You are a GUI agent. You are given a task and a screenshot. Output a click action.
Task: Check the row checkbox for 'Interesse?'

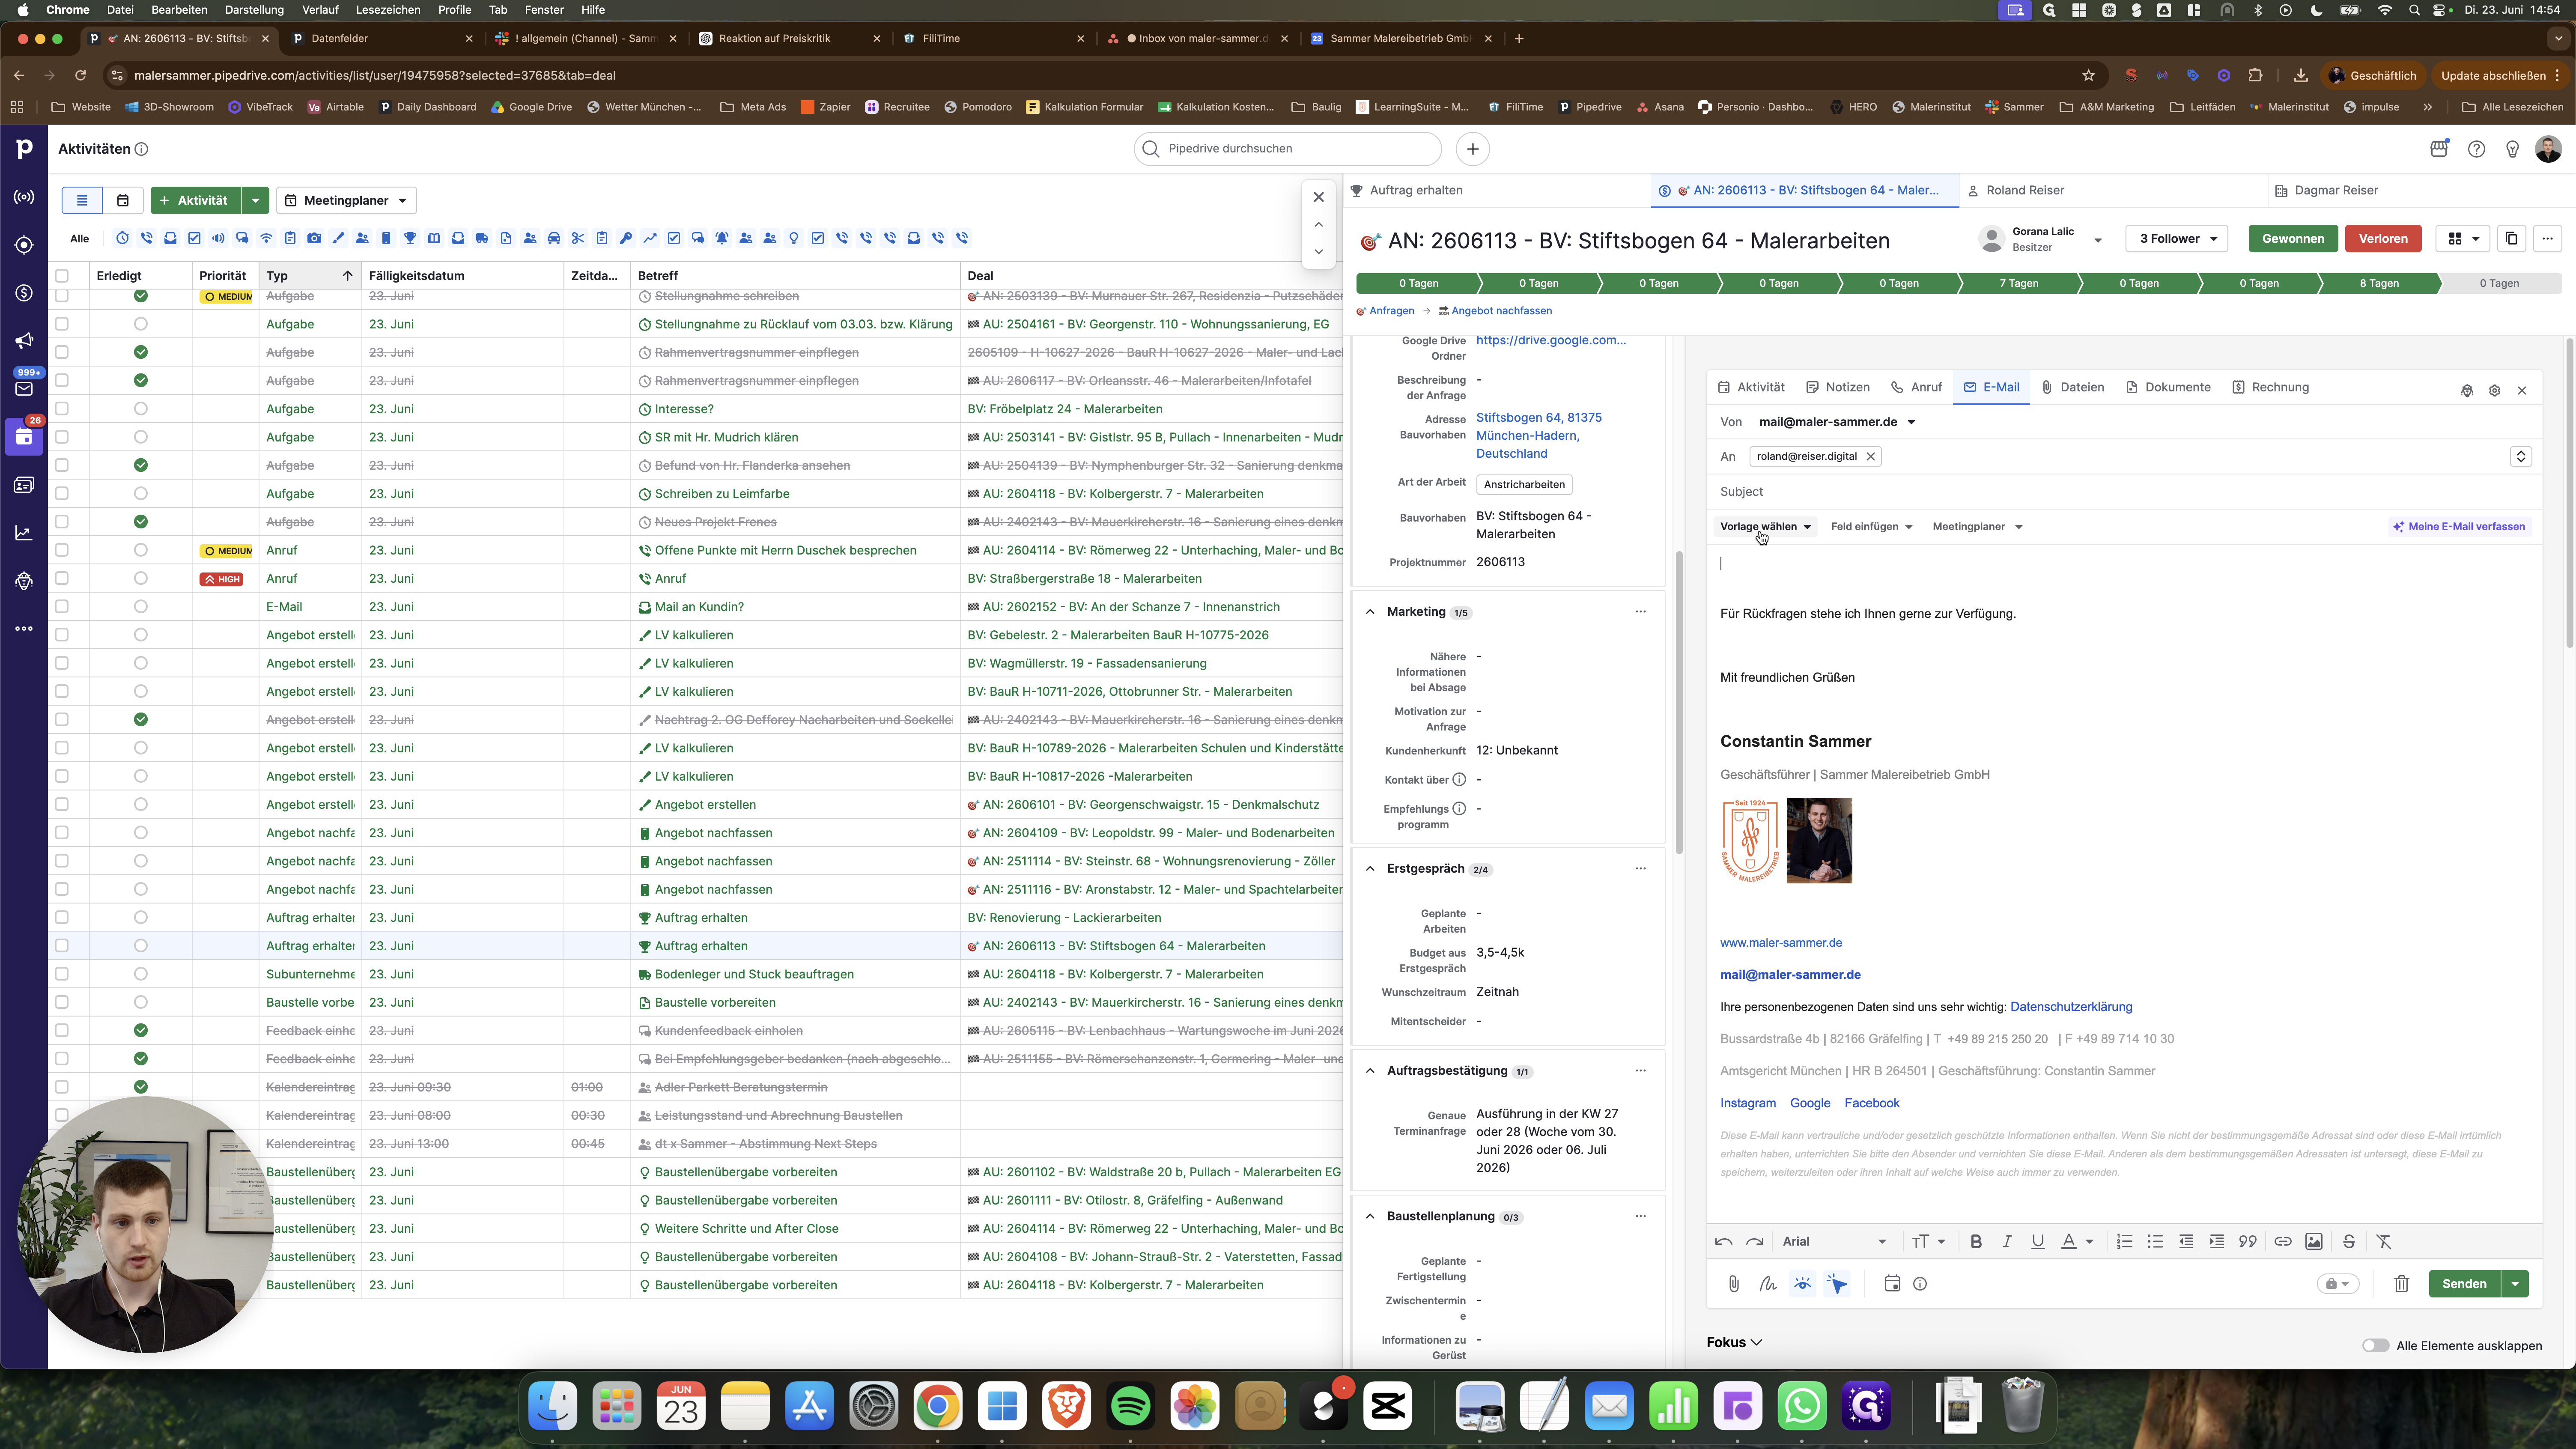pyautogui.click(x=62, y=409)
